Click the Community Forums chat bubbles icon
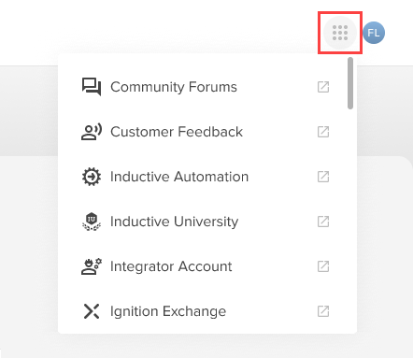 92,87
